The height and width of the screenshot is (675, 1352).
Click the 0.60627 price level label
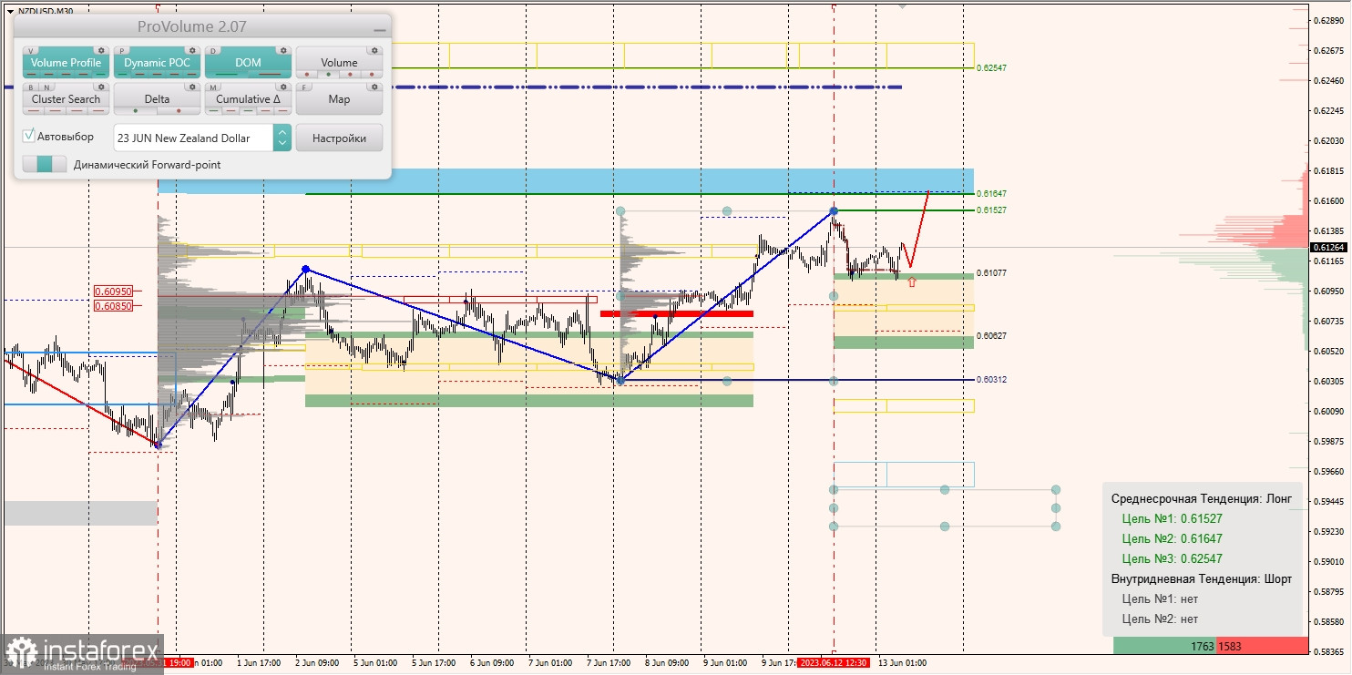click(991, 335)
